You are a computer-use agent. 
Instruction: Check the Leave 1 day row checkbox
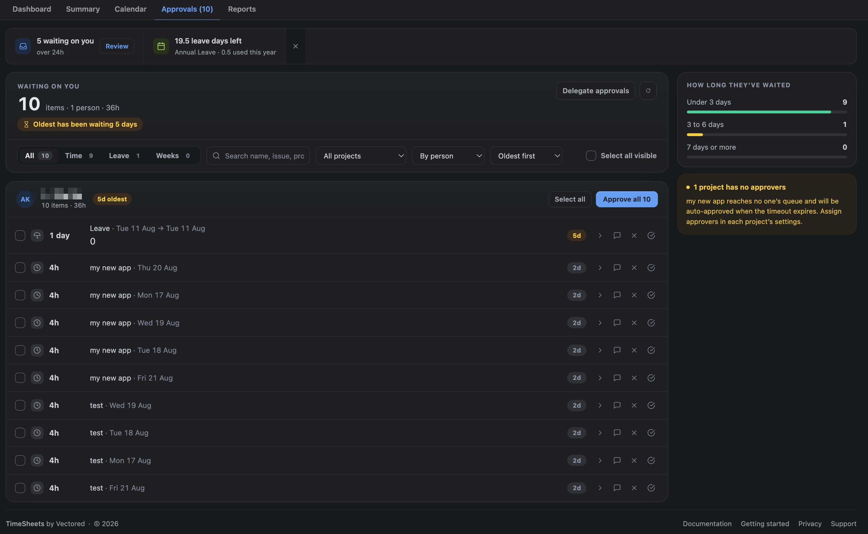(20, 236)
